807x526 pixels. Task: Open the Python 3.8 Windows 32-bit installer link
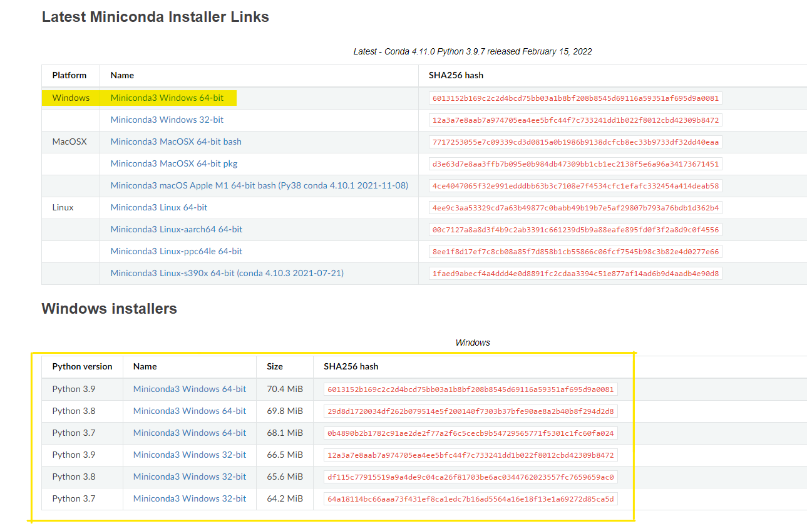[189, 477]
